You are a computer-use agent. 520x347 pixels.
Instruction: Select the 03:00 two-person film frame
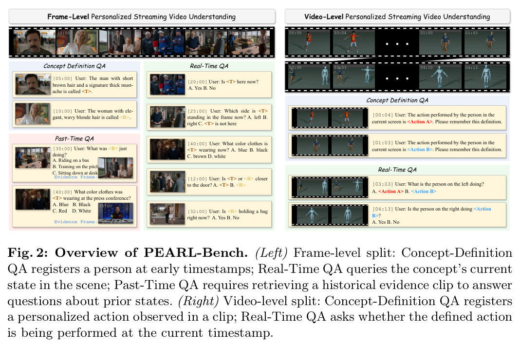pyautogui.click(x=309, y=77)
